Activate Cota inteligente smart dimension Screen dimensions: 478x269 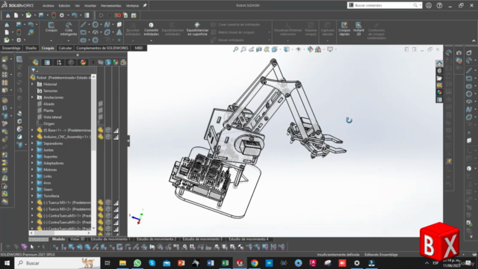click(x=69, y=28)
